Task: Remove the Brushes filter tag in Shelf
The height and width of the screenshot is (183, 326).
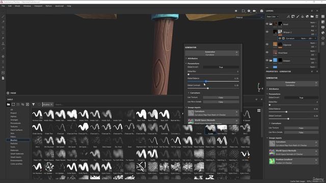Action: (x=51, y=105)
